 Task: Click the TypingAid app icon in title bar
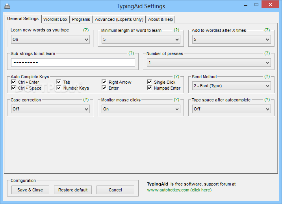click(x=7, y=6)
